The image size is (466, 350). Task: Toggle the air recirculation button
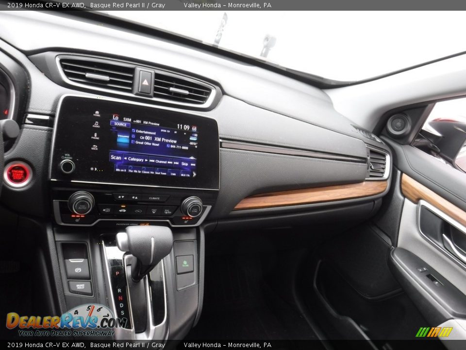(122, 210)
